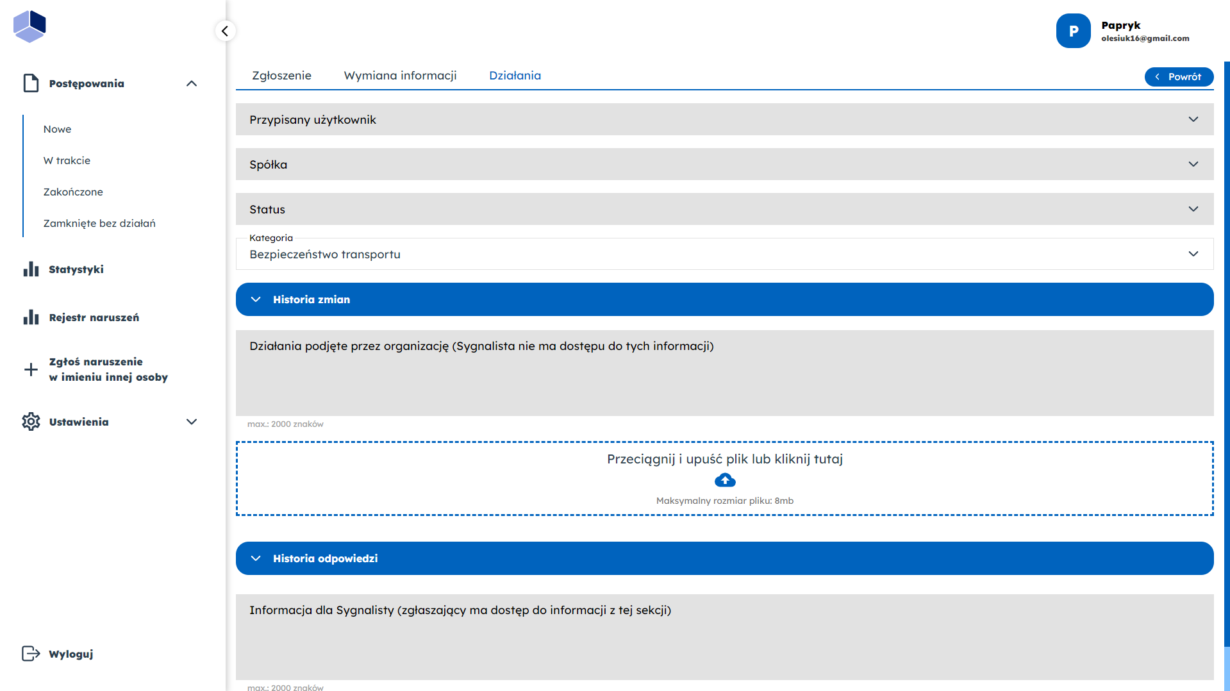This screenshot has height=691, width=1230.
Task: Click the Rejestr naruszeń chart icon
Action: (31, 317)
